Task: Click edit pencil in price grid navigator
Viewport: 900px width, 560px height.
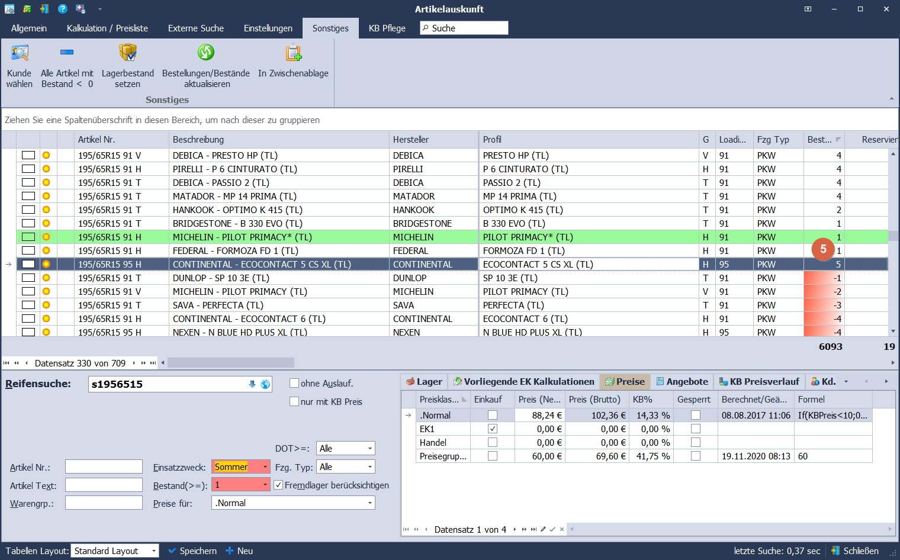Action: (x=543, y=529)
